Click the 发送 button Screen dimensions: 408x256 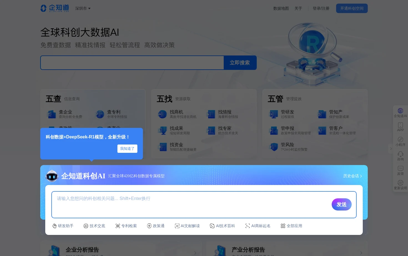coord(342,204)
